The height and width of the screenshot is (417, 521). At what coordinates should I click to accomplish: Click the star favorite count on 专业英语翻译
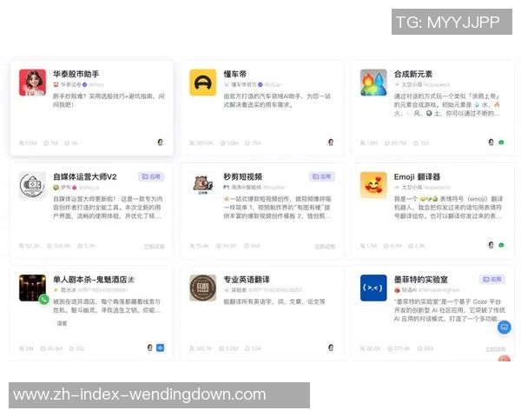[x=254, y=349]
